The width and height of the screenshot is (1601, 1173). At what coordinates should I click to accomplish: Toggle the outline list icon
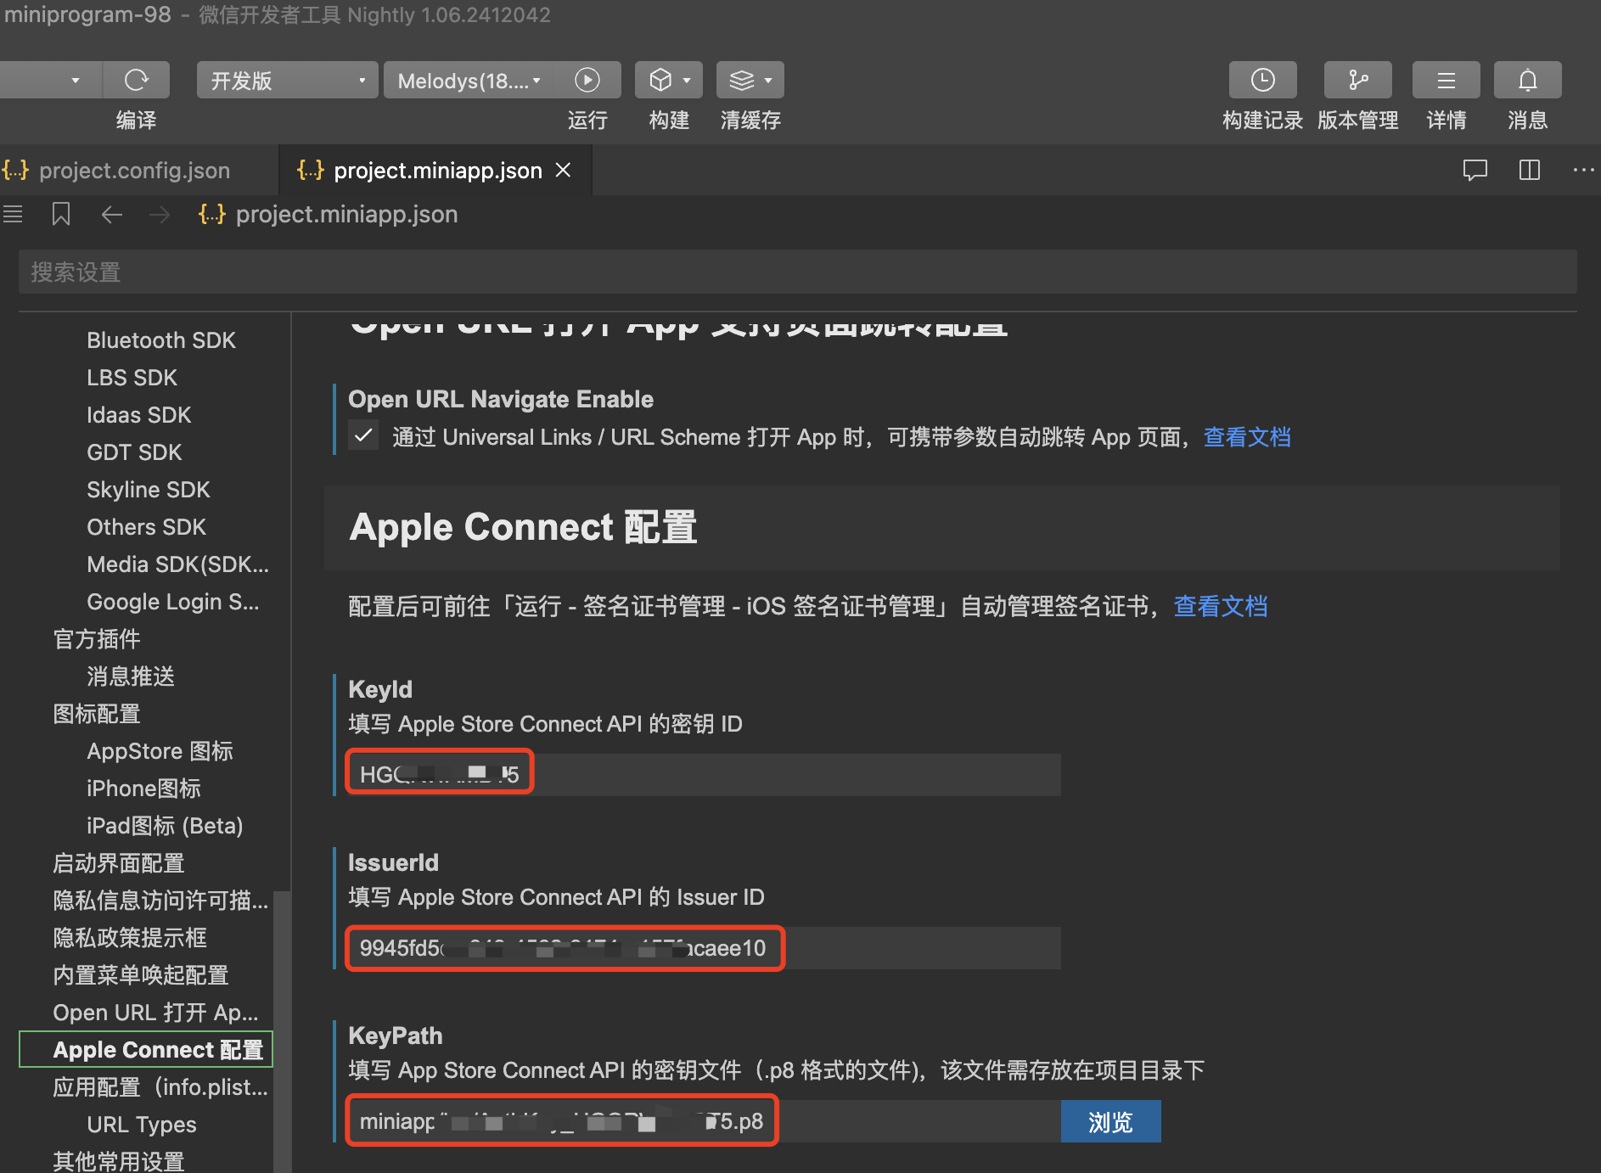(x=13, y=215)
